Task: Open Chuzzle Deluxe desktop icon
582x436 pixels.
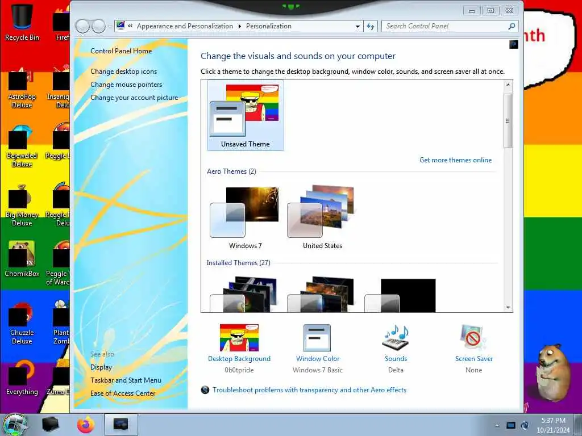Action: click(22, 323)
